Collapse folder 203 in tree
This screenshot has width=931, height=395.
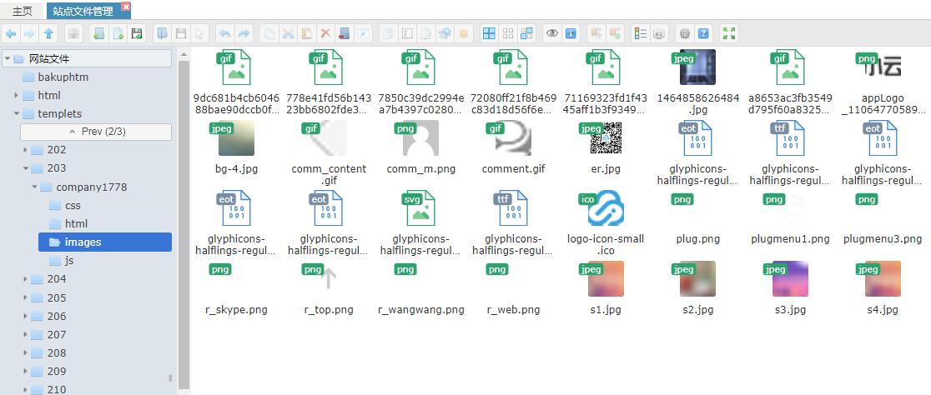[x=25, y=168]
